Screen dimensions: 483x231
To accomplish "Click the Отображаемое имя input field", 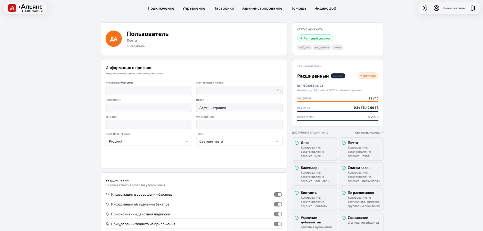I will point(149,91).
